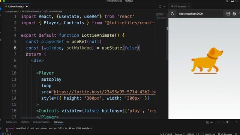Split the terminal pane
The width and height of the screenshot is (240, 135).
click(x=223, y=122)
